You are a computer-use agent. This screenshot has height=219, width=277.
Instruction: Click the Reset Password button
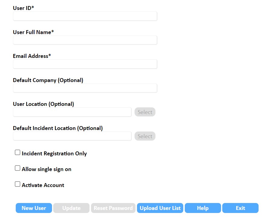113,208
